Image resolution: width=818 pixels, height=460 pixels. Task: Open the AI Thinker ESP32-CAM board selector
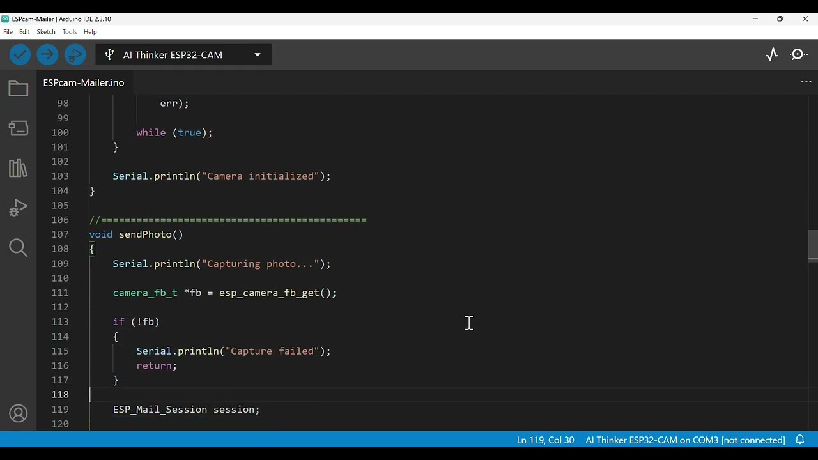tap(184, 55)
